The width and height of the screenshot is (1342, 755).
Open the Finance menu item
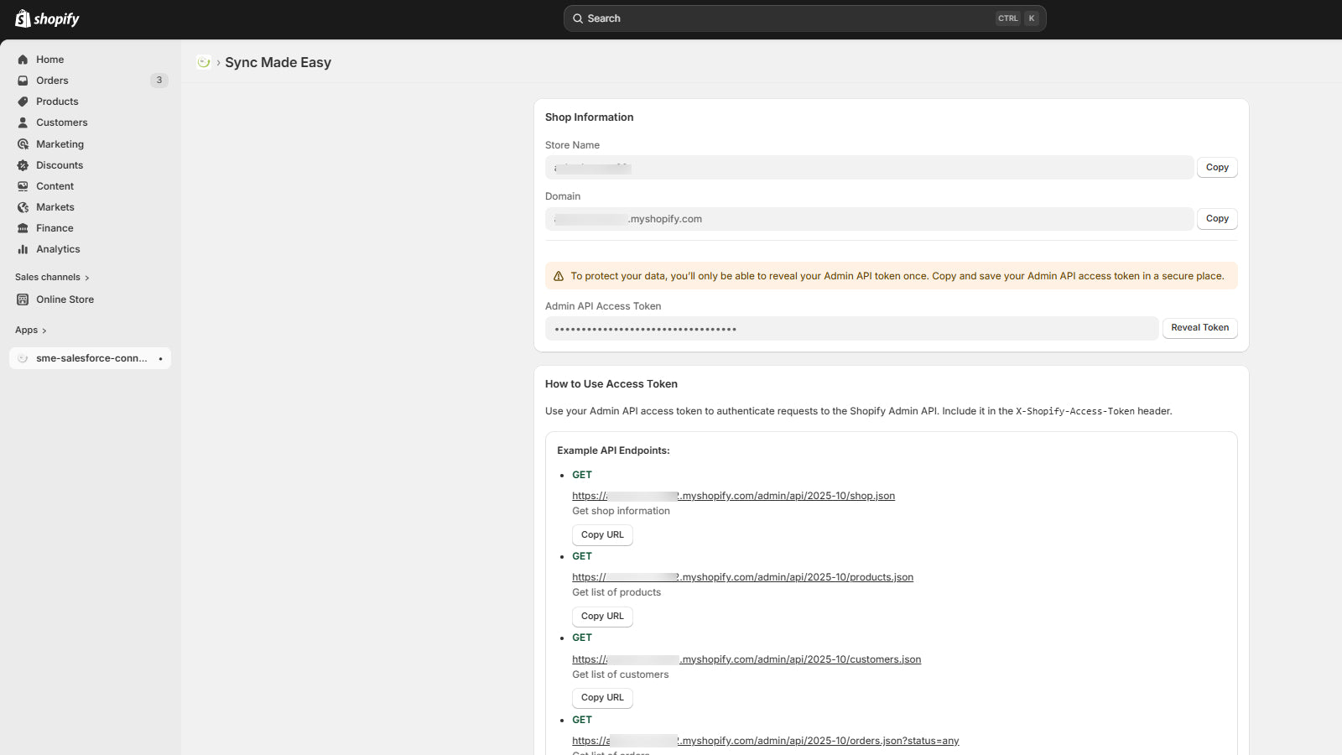pos(55,228)
